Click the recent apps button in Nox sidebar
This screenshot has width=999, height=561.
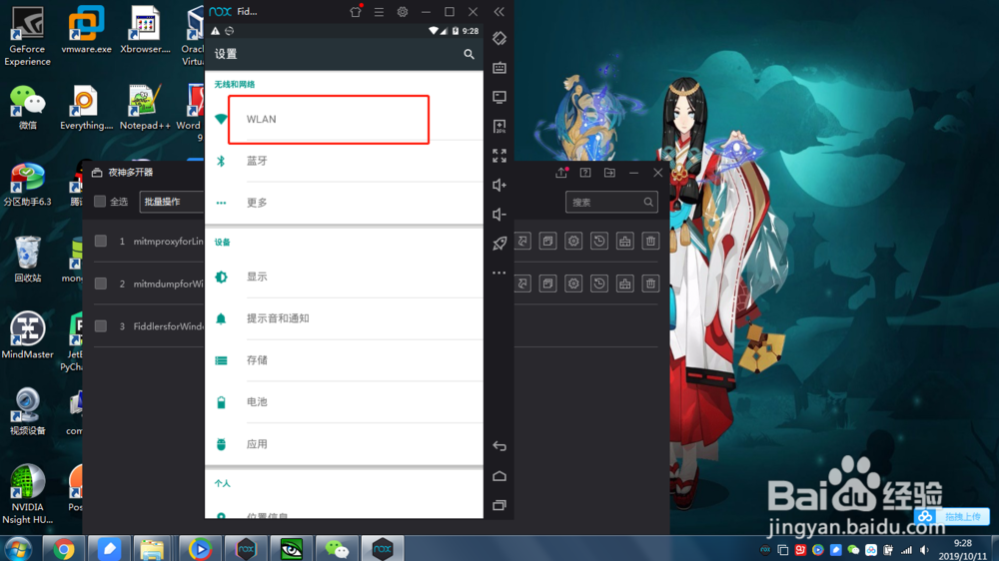[x=499, y=505]
